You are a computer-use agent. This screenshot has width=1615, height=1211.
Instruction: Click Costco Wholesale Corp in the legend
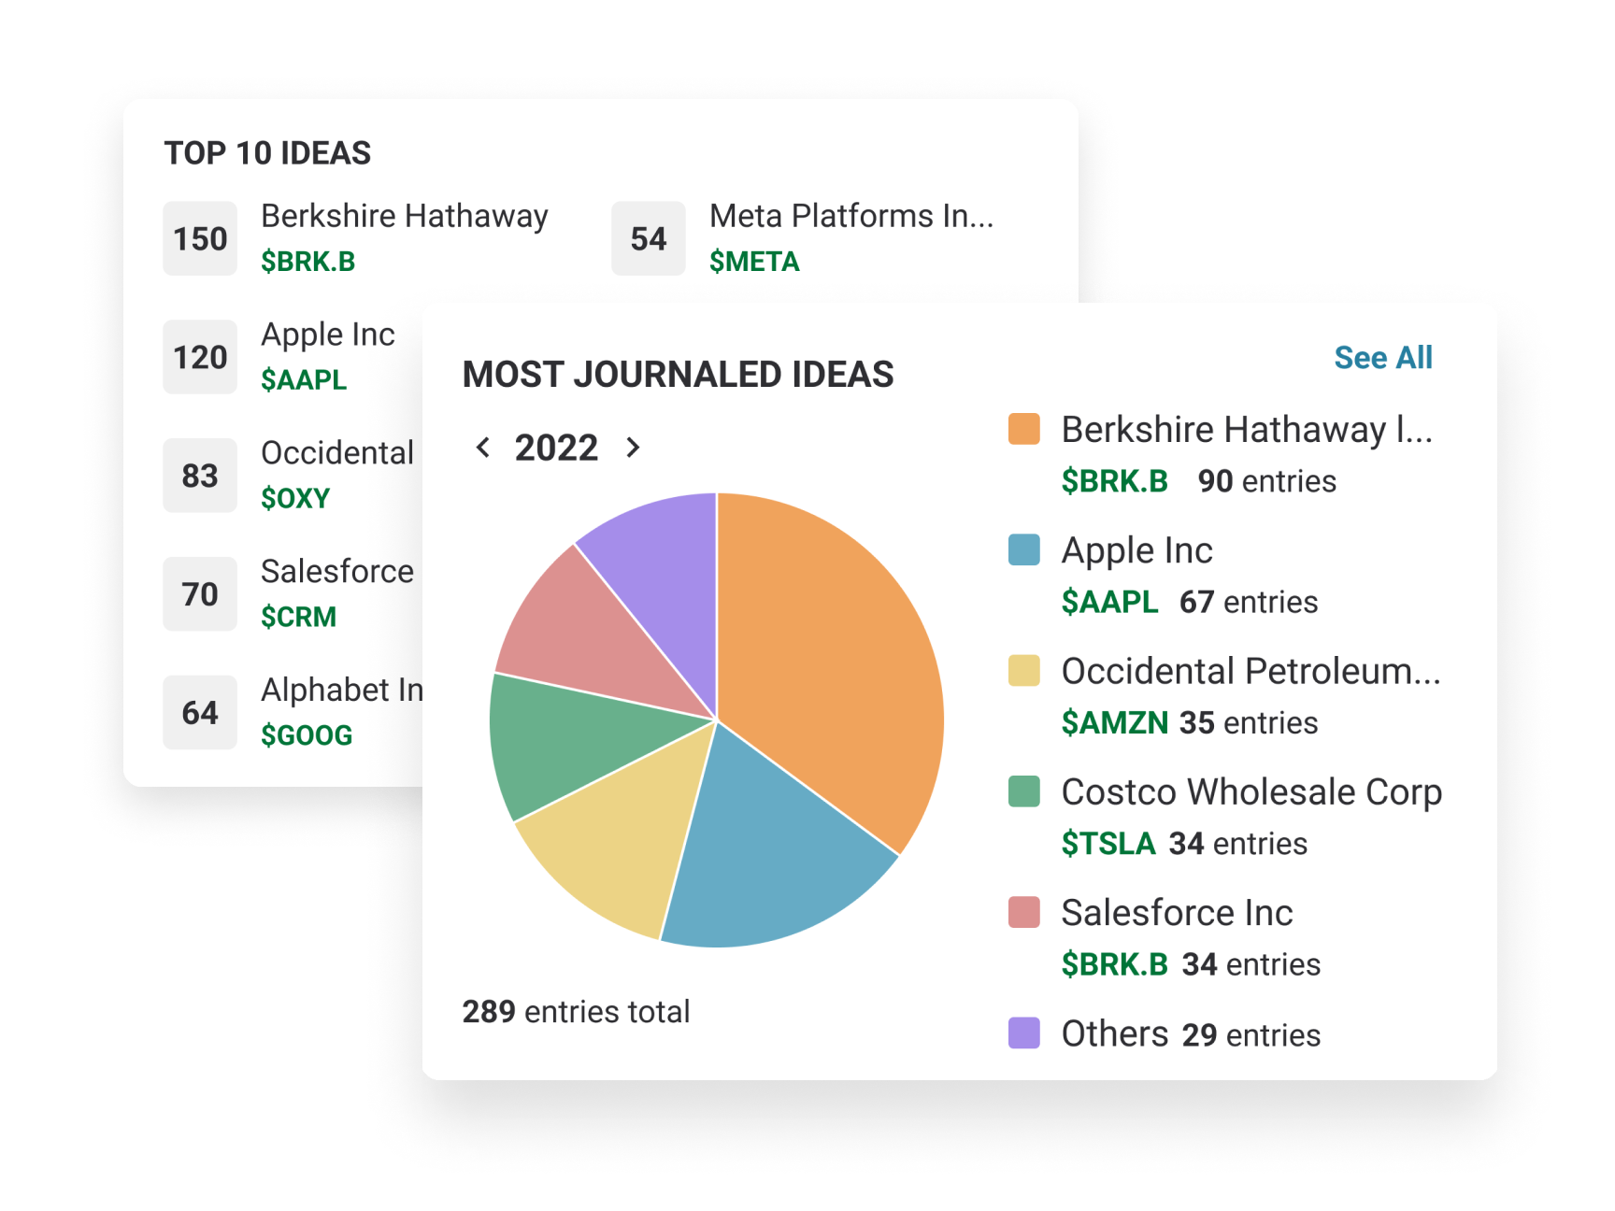(1252, 791)
